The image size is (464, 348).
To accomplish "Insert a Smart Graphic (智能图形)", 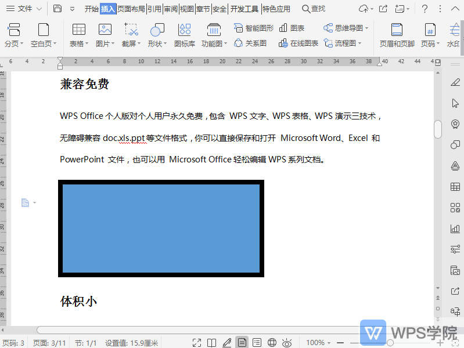I will 253,28.
